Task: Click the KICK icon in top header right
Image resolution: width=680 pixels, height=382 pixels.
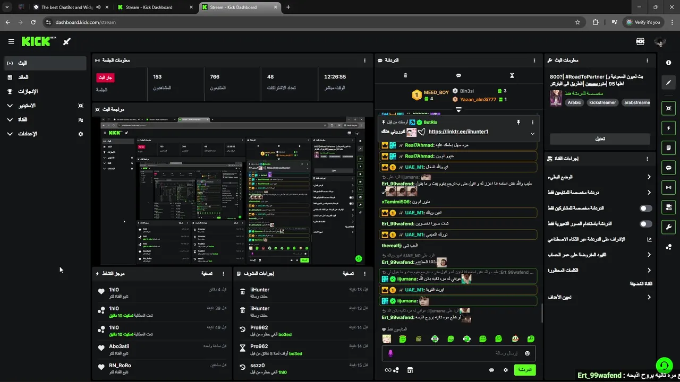Action: click(x=640, y=41)
